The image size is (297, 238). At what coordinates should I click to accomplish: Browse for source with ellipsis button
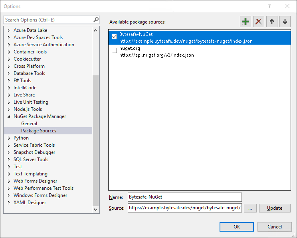pyautogui.click(x=250, y=208)
